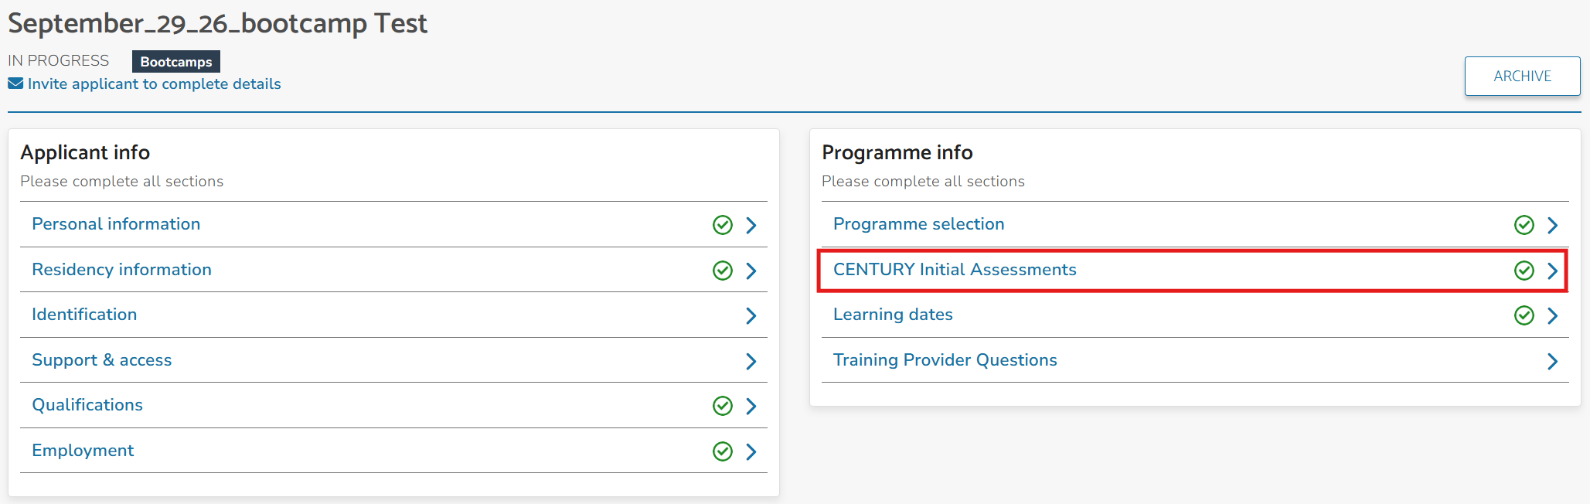Open the Employment section
1590x504 pixels.
tap(393, 451)
